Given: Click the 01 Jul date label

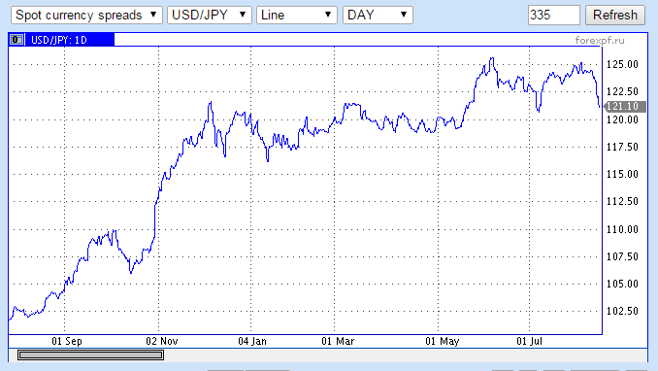Looking at the screenshot, I should click(x=530, y=341).
